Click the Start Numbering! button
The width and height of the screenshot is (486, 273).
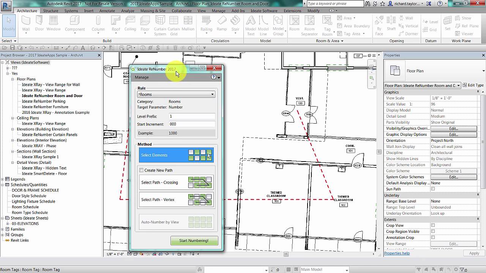(194, 240)
